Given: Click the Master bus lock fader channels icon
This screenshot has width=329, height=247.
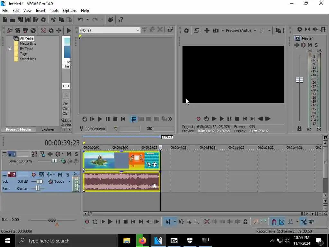Looking at the screenshot, I should [x=299, y=128].
